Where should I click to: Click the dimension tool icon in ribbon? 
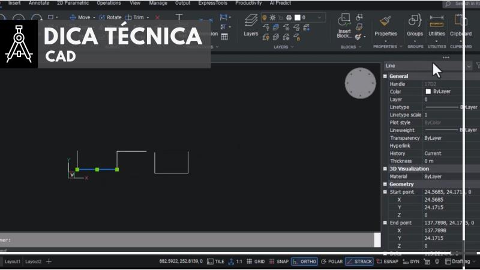[224, 17]
